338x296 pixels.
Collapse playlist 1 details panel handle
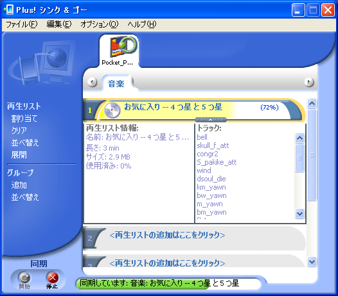click(x=211, y=120)
